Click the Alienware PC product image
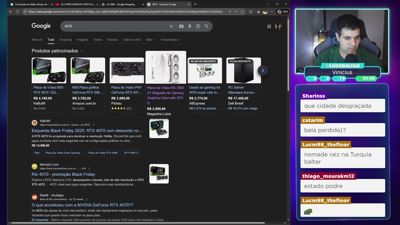Screen dimensions: 400x225 (x=243, y=70)
